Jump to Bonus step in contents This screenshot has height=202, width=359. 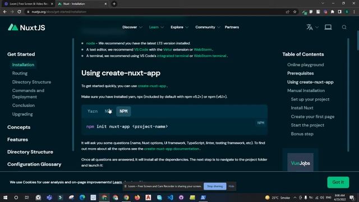point(302,134)
